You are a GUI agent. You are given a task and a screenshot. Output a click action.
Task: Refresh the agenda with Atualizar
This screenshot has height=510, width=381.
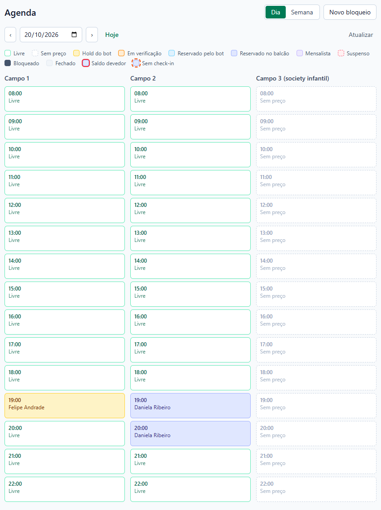pos(360,35)
